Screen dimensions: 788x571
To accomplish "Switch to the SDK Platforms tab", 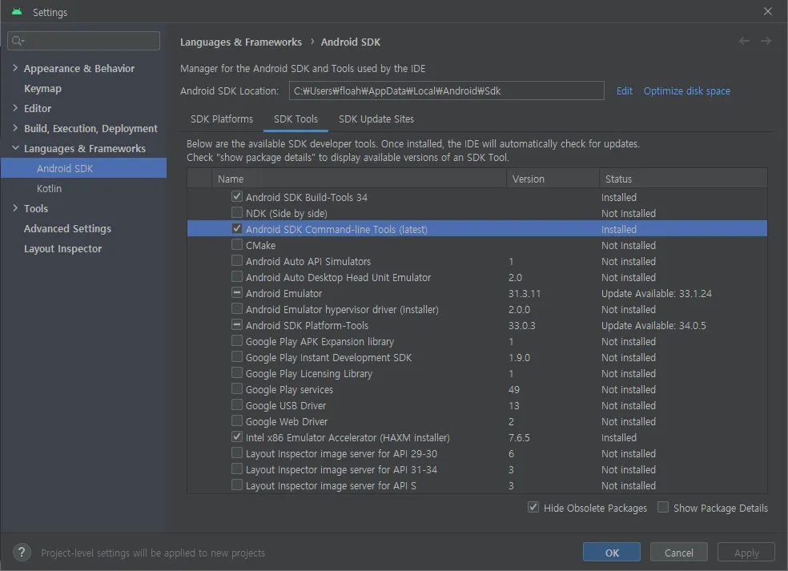I will 222,119.
